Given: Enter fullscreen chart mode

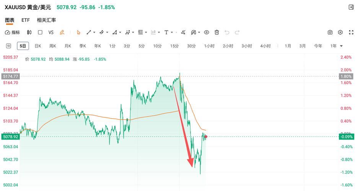Looking at the screenshot, I should 351,32.
